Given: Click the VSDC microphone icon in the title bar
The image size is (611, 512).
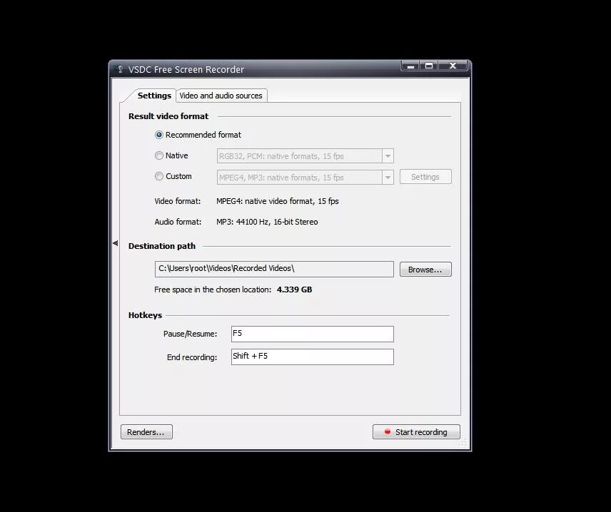Looking at the screenshot, I should 119,69.
